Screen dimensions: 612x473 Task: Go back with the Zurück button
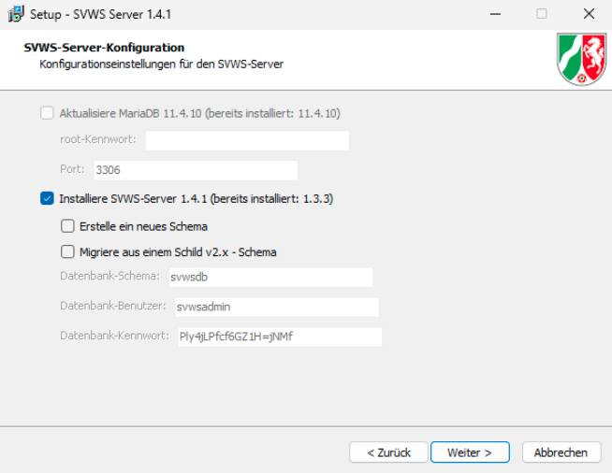tap(388, 452)
